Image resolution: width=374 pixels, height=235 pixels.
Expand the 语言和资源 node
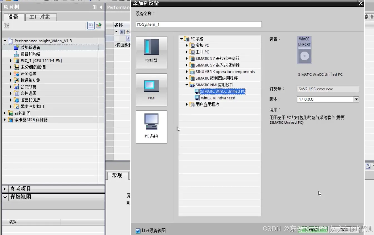click(11, 100)
